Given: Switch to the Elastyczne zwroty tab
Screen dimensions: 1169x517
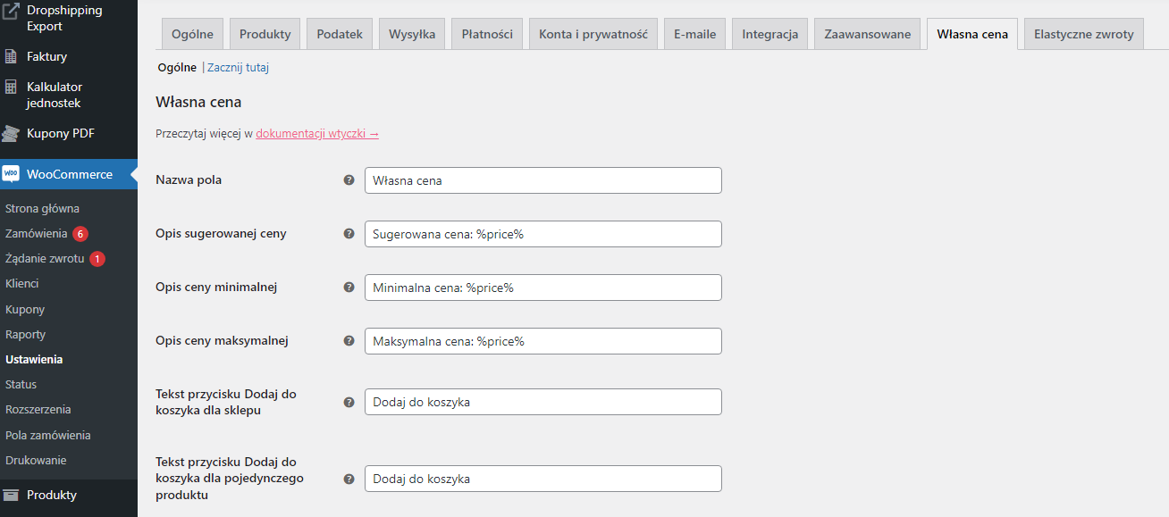Looking at the screenshot, I should [1083, 34].
